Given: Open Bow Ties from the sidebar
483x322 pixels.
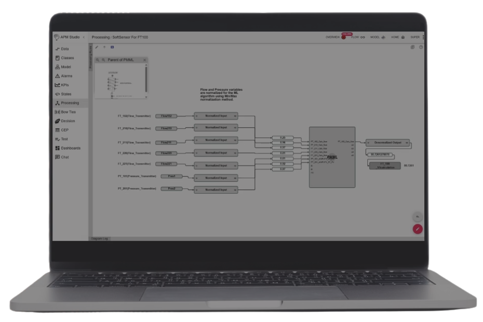Looking at the screenshot, I should (x=68, y=112).
